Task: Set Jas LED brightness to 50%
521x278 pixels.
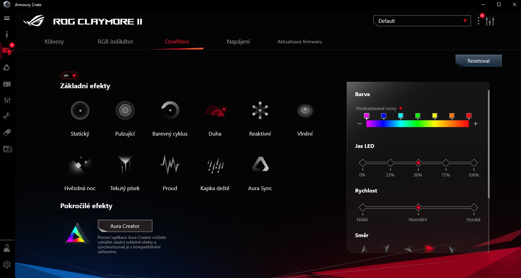Action: click(418, 163)
